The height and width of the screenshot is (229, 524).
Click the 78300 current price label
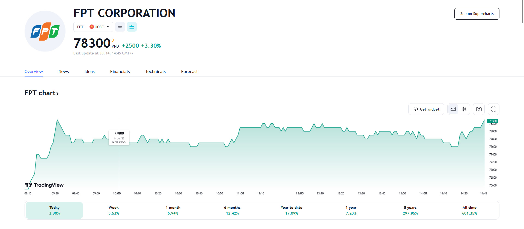(492, 121)
